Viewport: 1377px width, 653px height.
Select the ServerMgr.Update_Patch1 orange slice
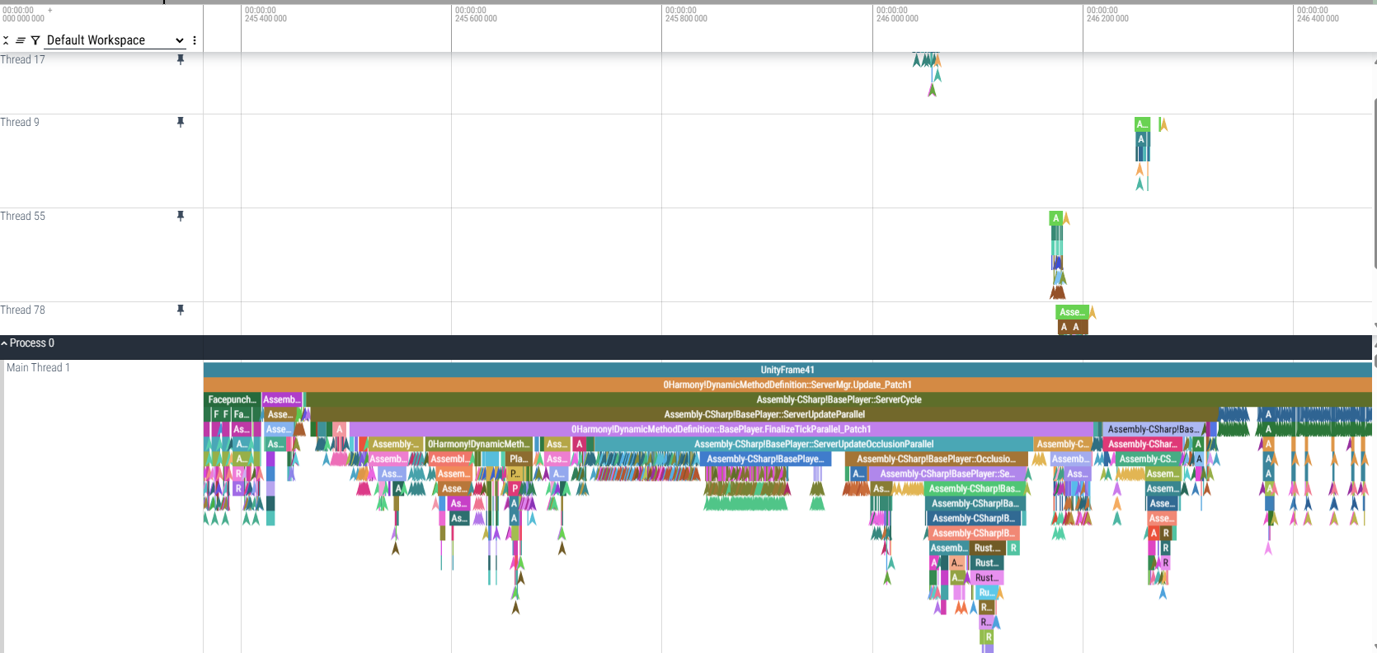tap(787, 385)
